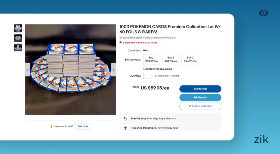Select the Buy 2 bulk savings option
The height and width of the screenshot is (154, 280).
click(x=171, y=59)
